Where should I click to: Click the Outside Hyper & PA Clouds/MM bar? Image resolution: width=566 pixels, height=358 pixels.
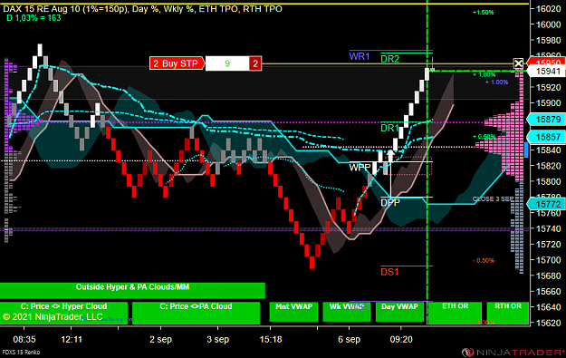click(x=132, y=290)
